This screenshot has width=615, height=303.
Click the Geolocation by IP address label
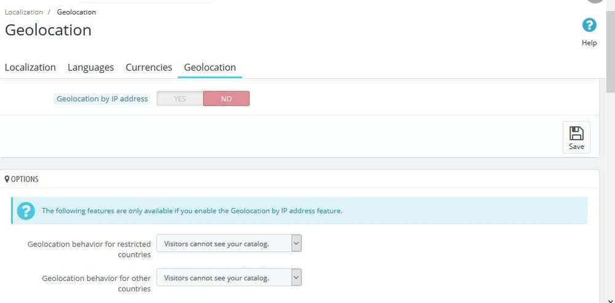[x=102, y=99]
